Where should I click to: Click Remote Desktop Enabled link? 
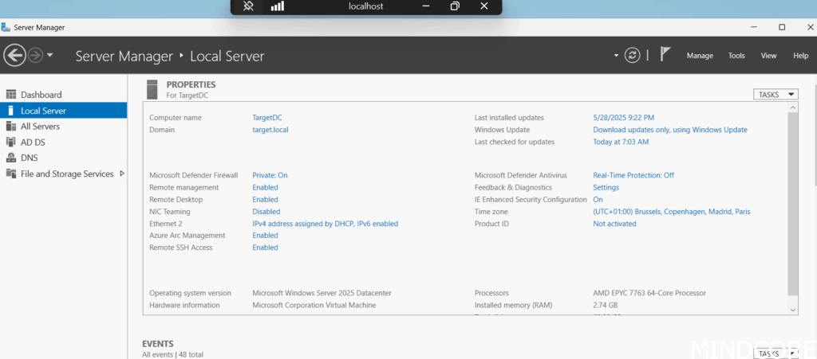click(265, 200)
